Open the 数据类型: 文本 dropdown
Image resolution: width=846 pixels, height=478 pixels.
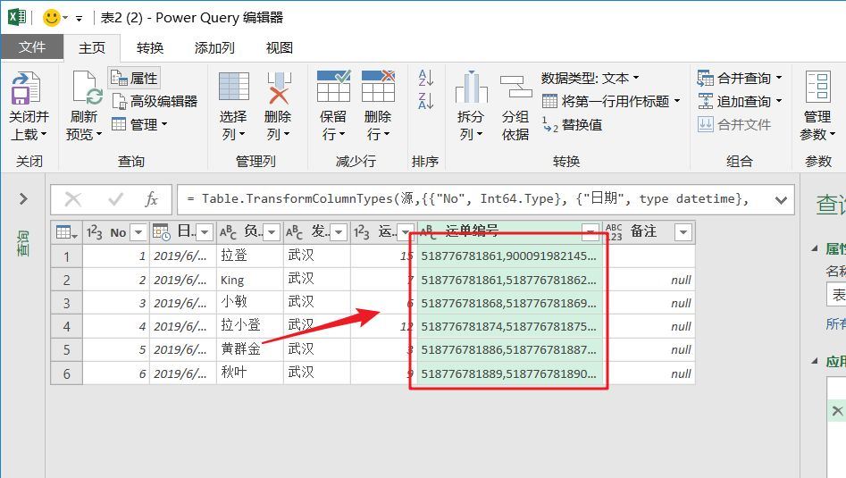[x=591, y=79]
